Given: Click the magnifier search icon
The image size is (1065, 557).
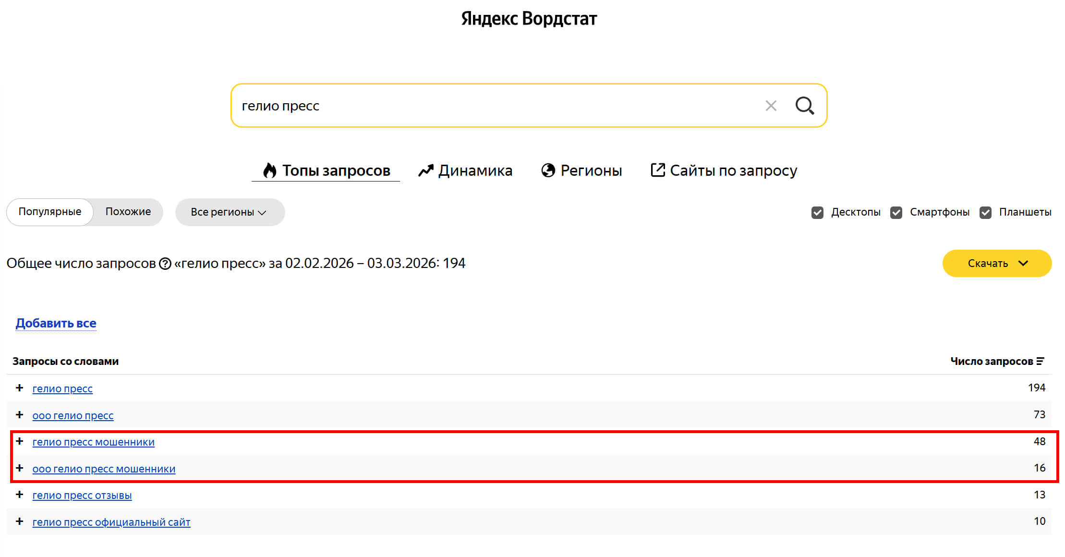Looking at the screenshot, I should coord(804,106).
